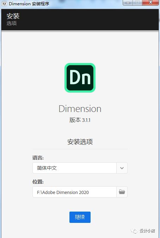
Task: Click the 版本 3.1.1 version text
Action: pyautogui.click(x=80, y=120)
